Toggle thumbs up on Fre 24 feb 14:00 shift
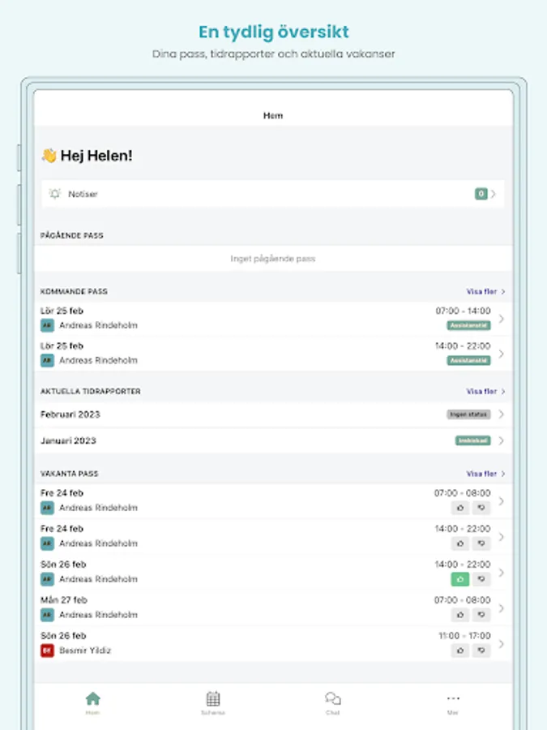Viewport: 547px width, 730px height. pyautogui.click(x=460, y=543)
